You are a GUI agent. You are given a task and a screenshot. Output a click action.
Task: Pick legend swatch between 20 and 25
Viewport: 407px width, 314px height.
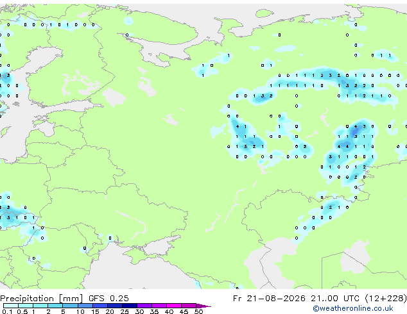pyautogui.click(x=115, y=306)
